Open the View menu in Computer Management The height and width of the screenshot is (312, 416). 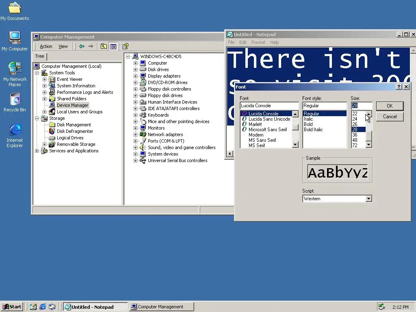(63, 46)
